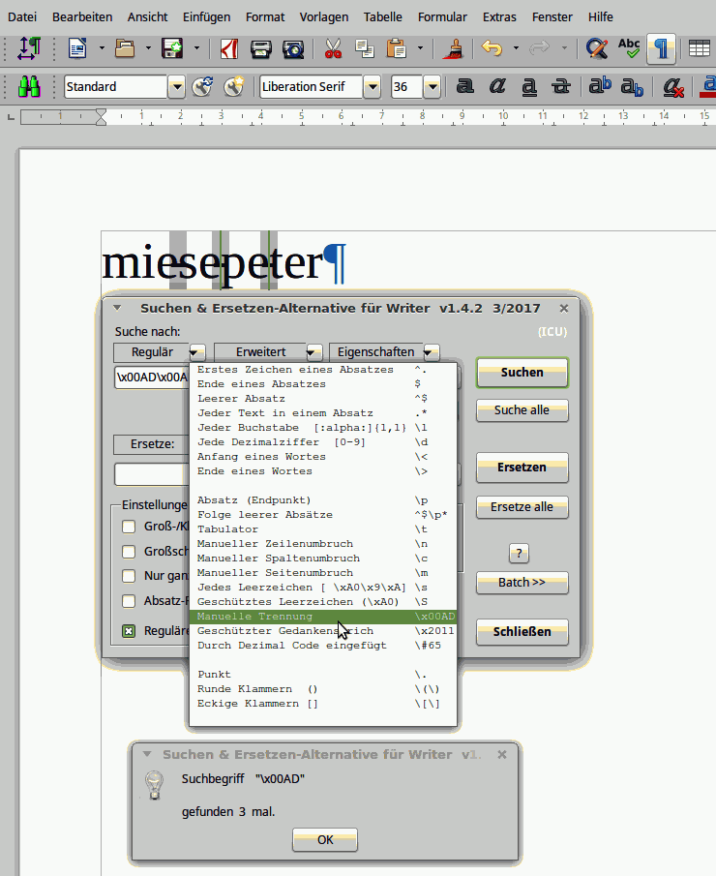Toggle formatting marks with the pilcrow icon

tap(662, 47)
